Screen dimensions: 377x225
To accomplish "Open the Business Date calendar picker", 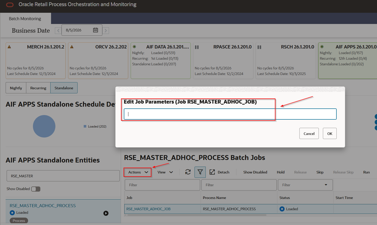I will pos(95,30).
